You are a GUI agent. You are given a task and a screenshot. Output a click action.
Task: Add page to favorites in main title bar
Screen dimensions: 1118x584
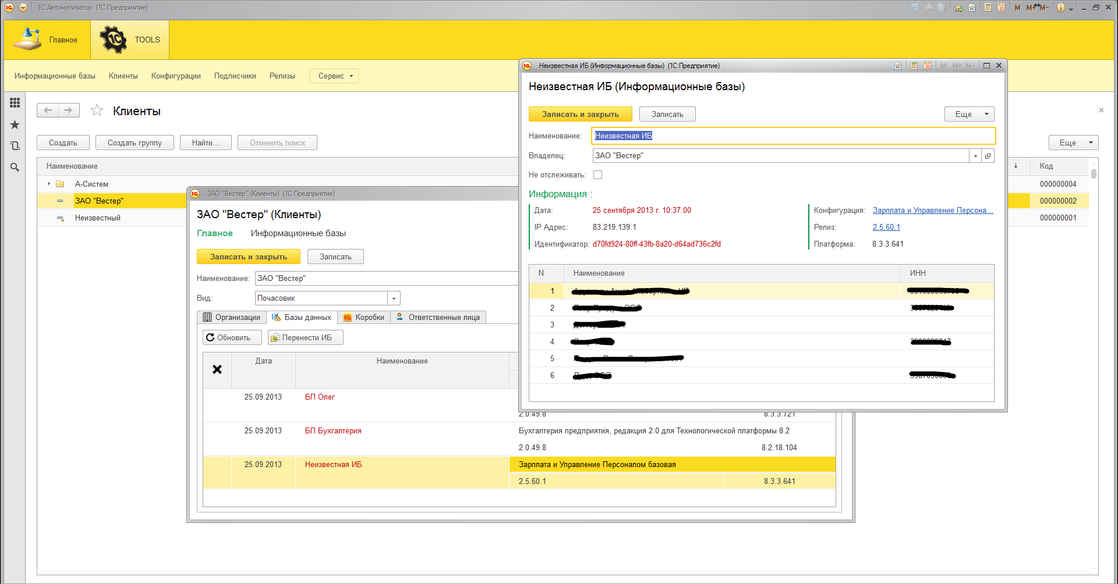click(x=958, y=8)
